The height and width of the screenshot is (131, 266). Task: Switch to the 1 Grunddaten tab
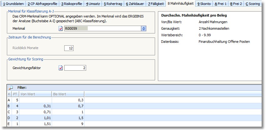click(13, 4)
